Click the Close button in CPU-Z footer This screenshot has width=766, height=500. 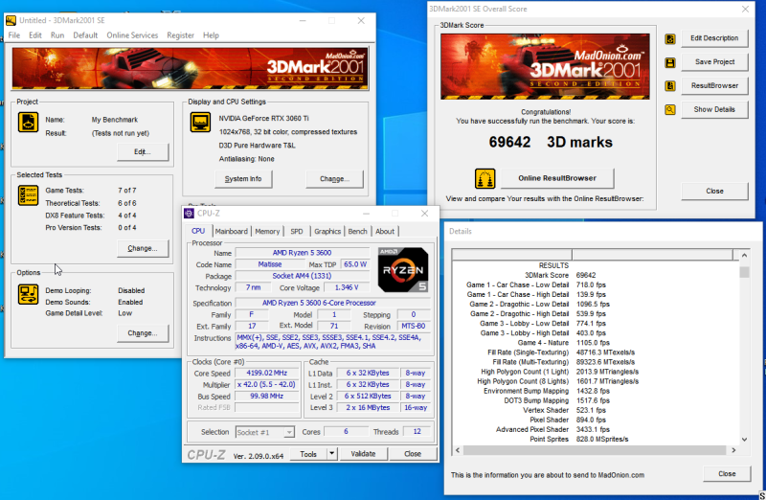413,454
